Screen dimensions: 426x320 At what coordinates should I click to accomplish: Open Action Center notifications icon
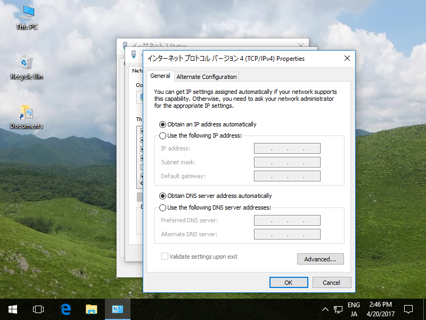408,309
